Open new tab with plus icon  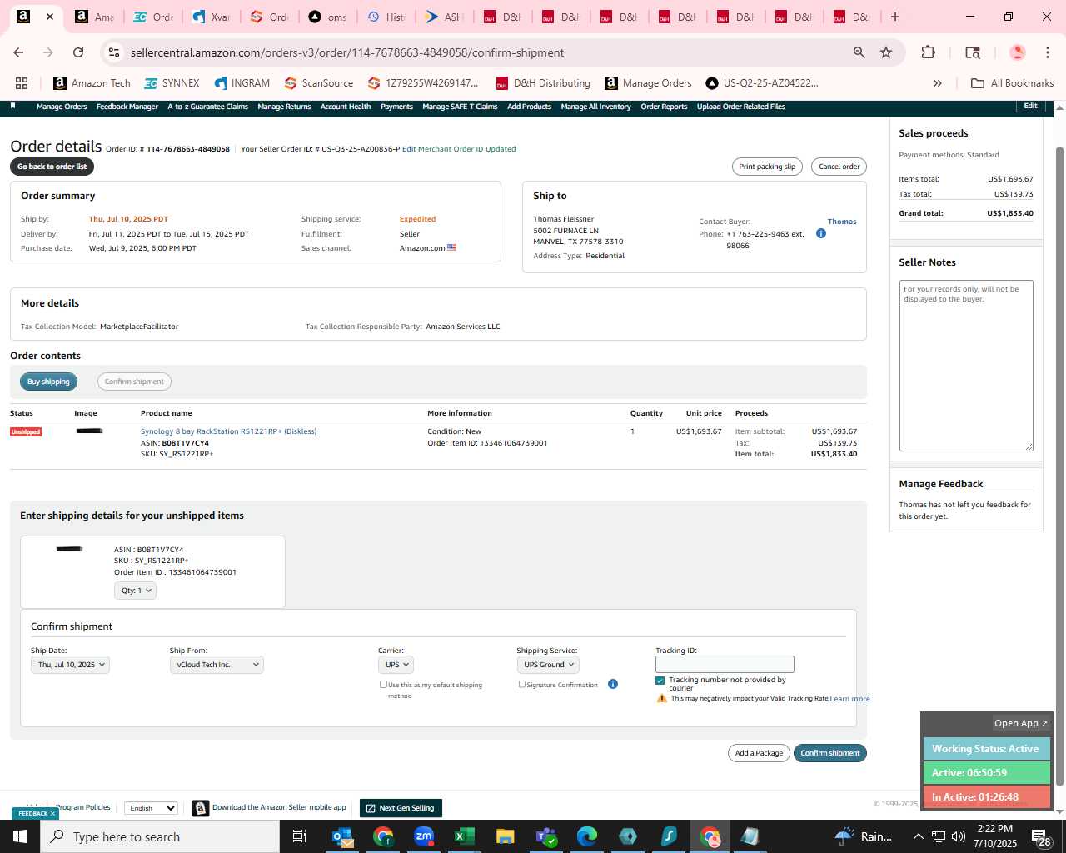click(x=895, y=17)
